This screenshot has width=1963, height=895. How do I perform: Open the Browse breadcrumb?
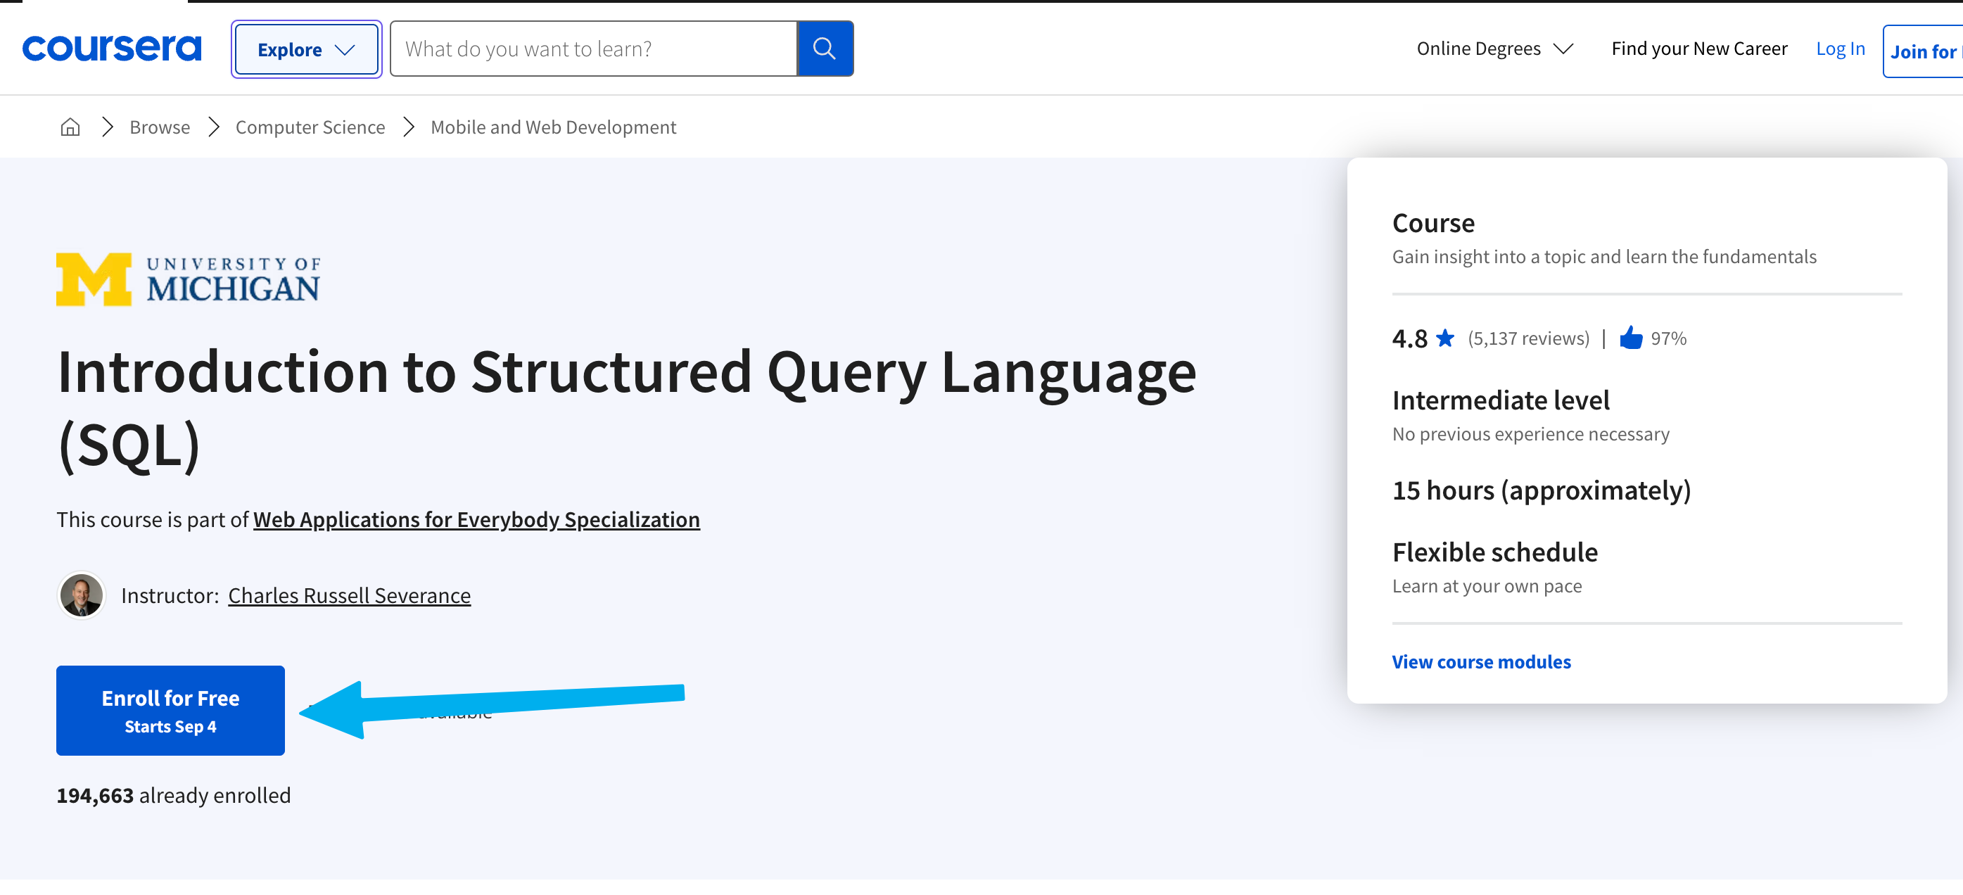[159, 127]
